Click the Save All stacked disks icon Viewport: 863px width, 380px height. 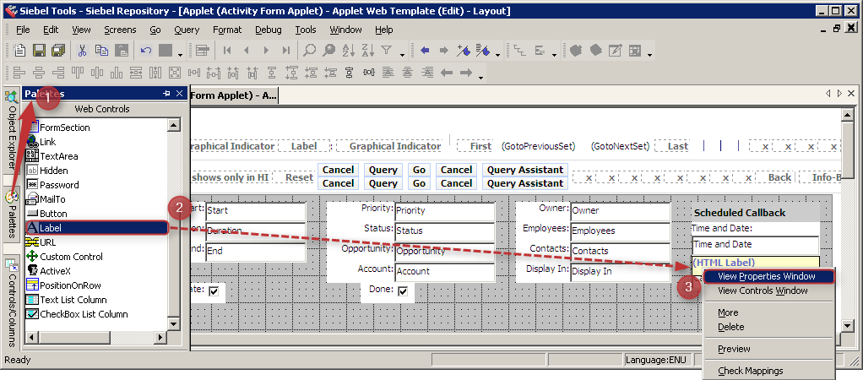coord(57,51)
